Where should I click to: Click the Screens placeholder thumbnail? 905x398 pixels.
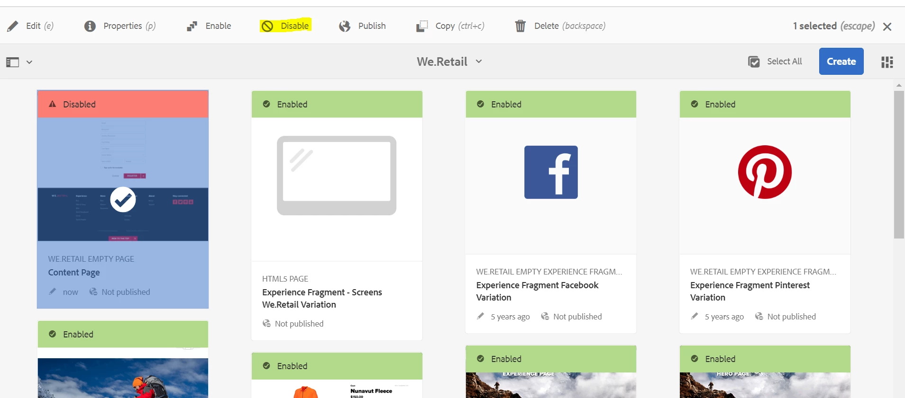[337, 176]
